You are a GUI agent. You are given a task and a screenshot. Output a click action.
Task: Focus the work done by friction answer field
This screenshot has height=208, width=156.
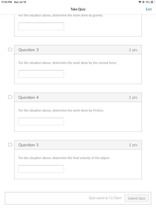(41, 122)
